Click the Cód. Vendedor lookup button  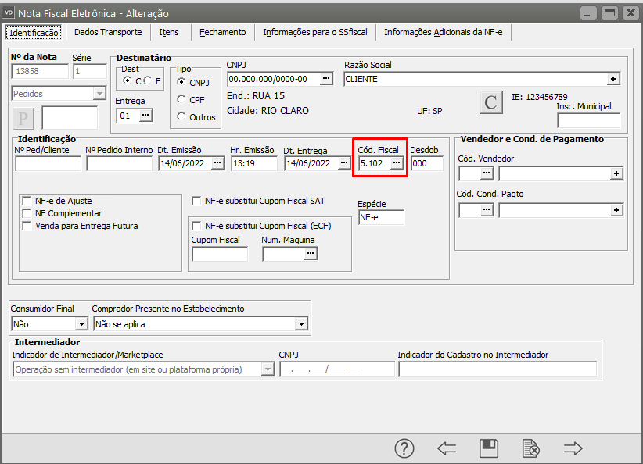(487, 173)
